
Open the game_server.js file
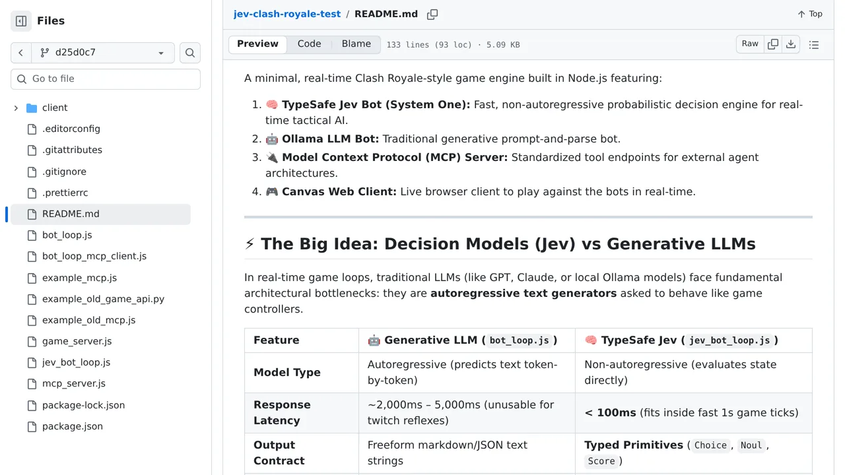pyautogui.click(x=77, y=342)
